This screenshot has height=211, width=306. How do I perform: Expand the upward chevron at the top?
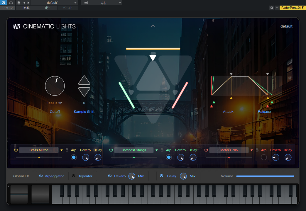pos(153,26)
